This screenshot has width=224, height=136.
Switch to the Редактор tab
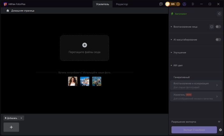[122, 4]
